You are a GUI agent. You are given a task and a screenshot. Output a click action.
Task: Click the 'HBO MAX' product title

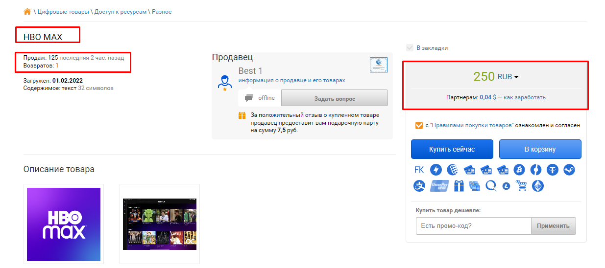pos(43,37)
